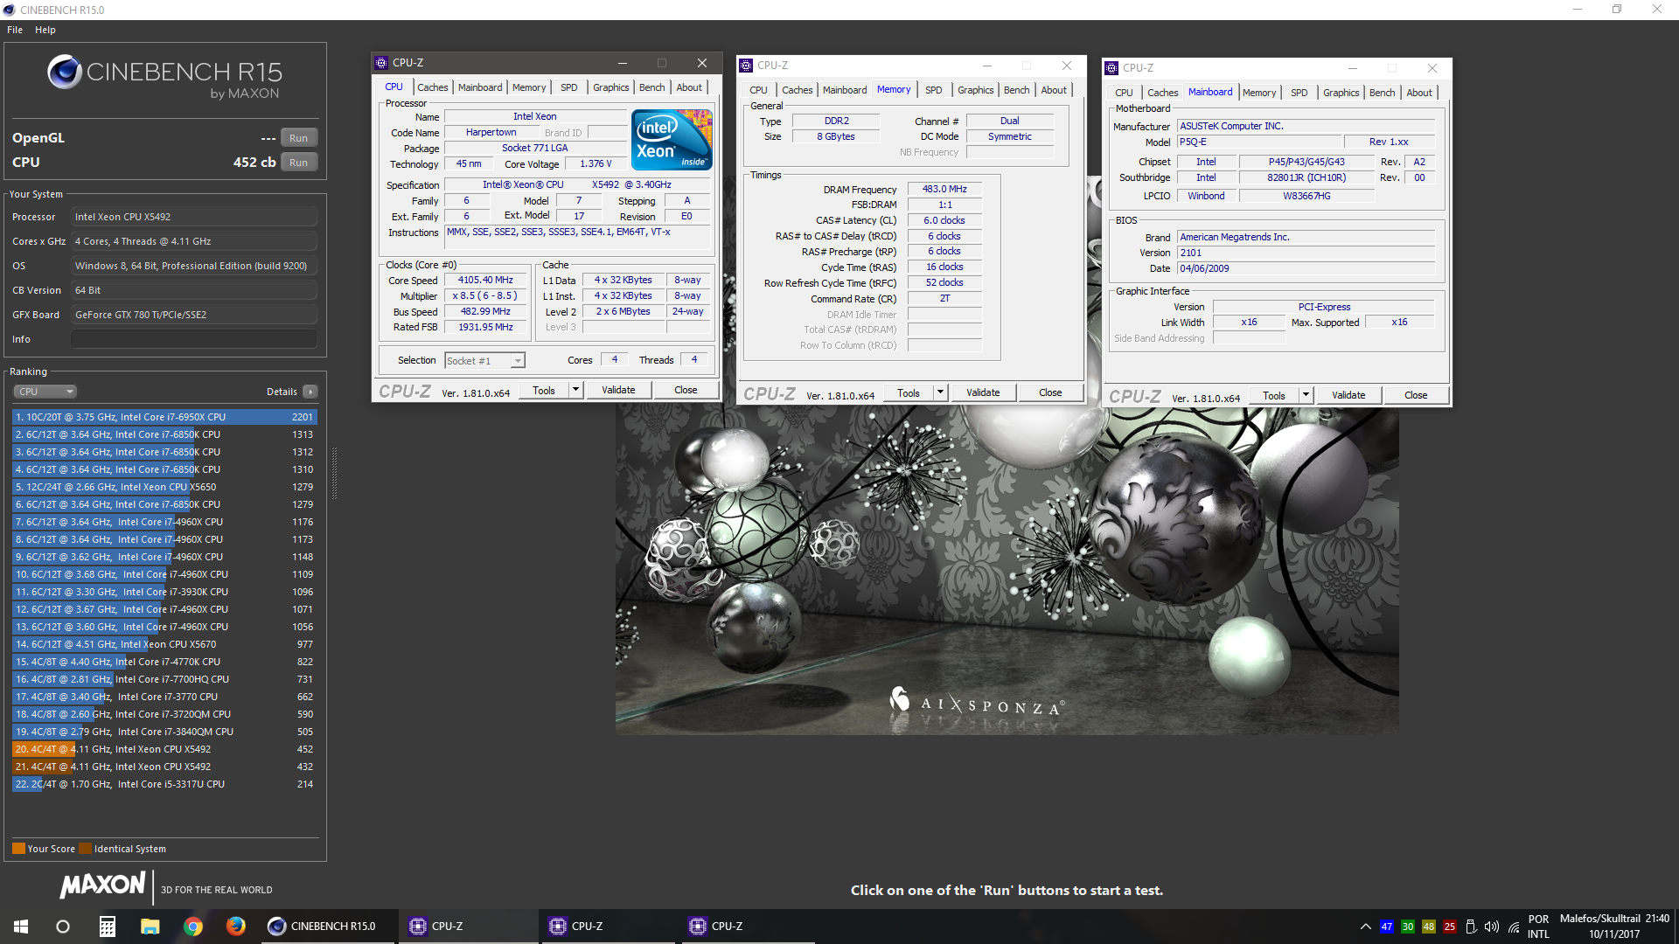Show hidden tray icons chevron
This screenshot has width=1679, height=944.
(1365, 927)
